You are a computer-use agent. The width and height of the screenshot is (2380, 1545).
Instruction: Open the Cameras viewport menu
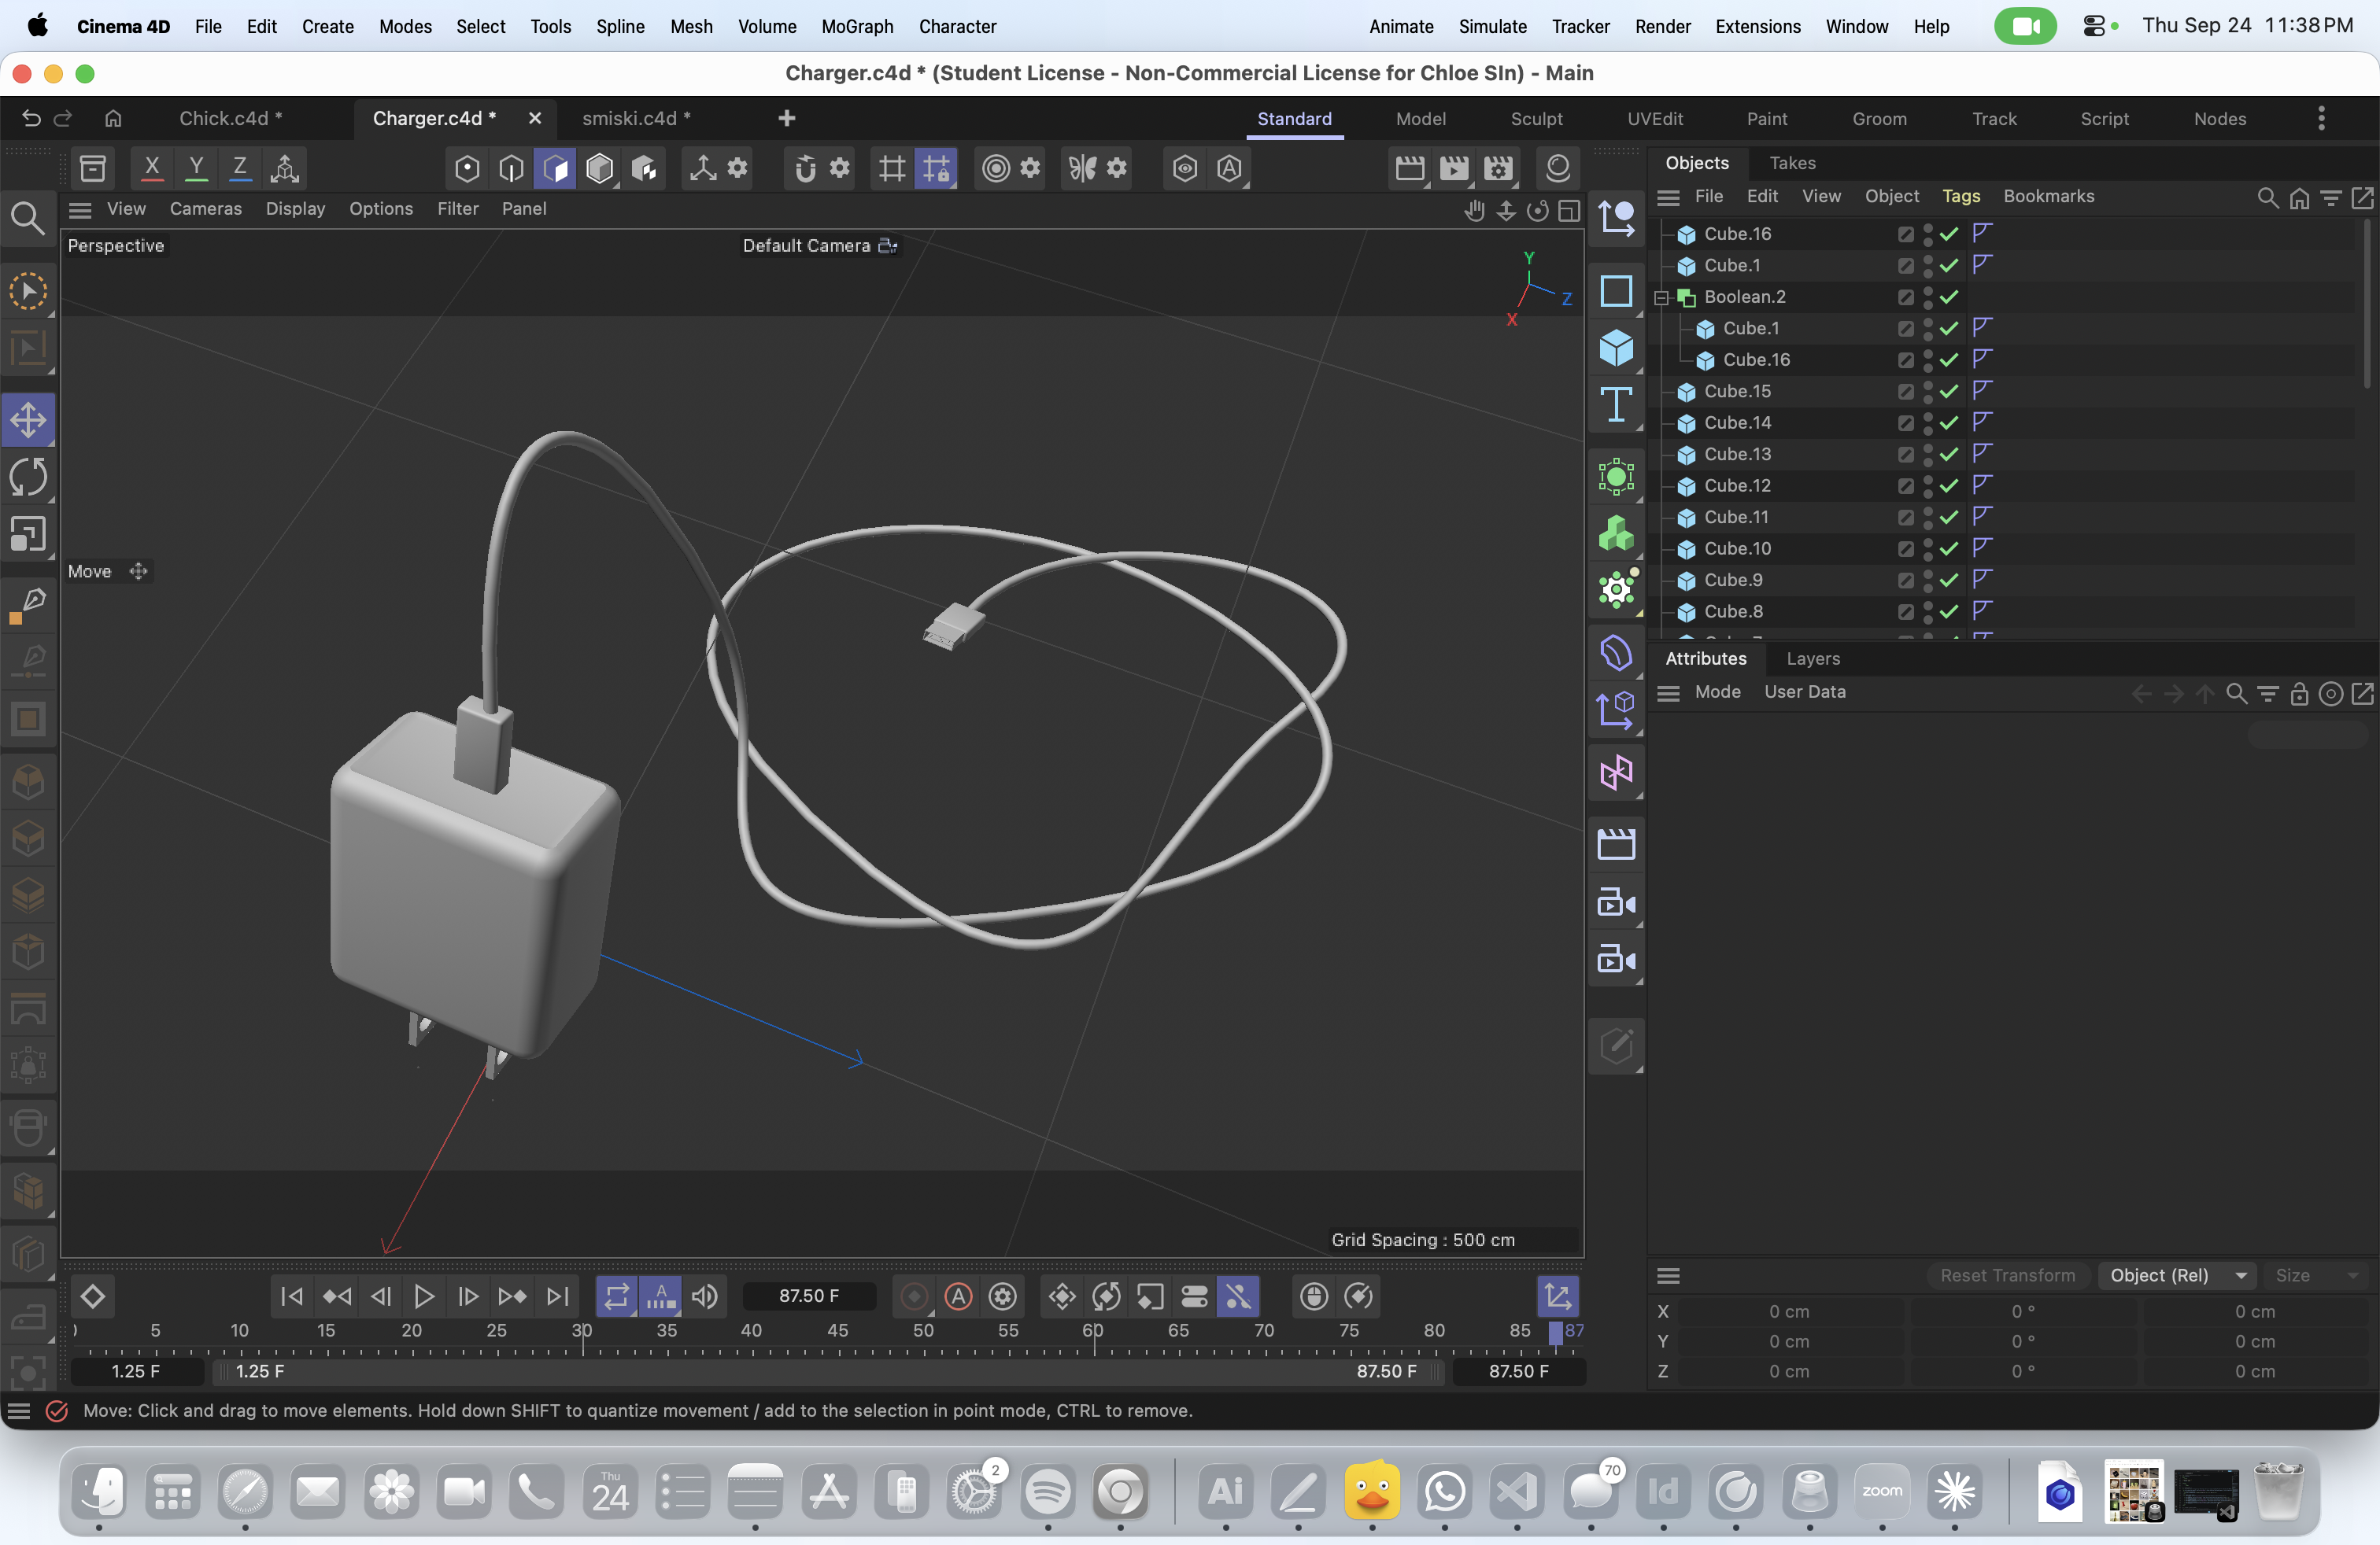click(x=206, y=209)
